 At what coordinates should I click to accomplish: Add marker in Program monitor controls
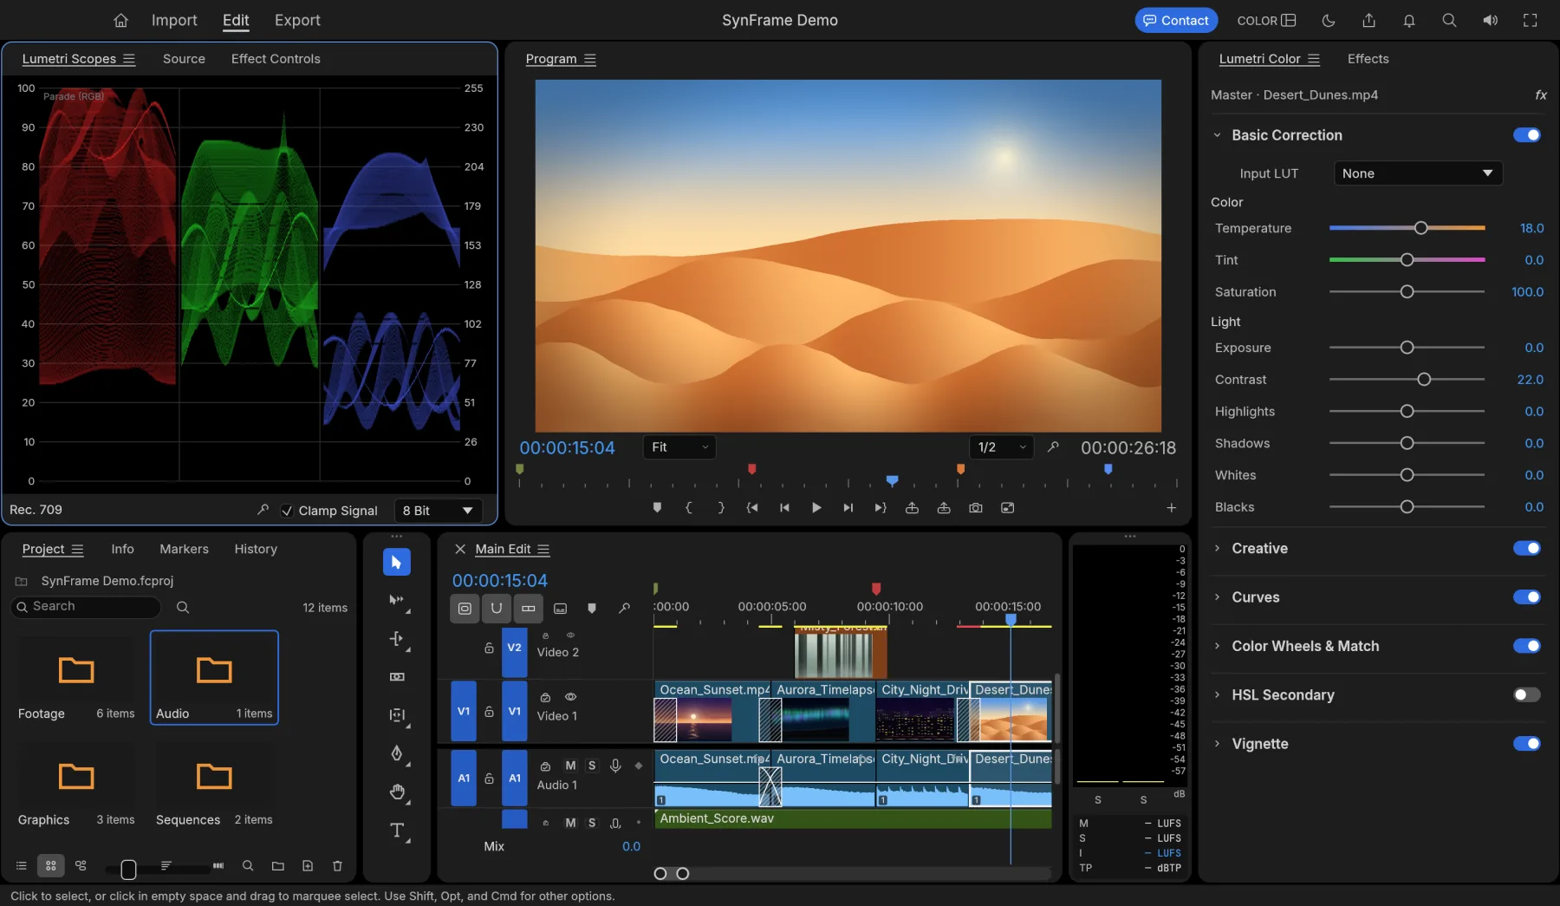[x=657, y=508]
